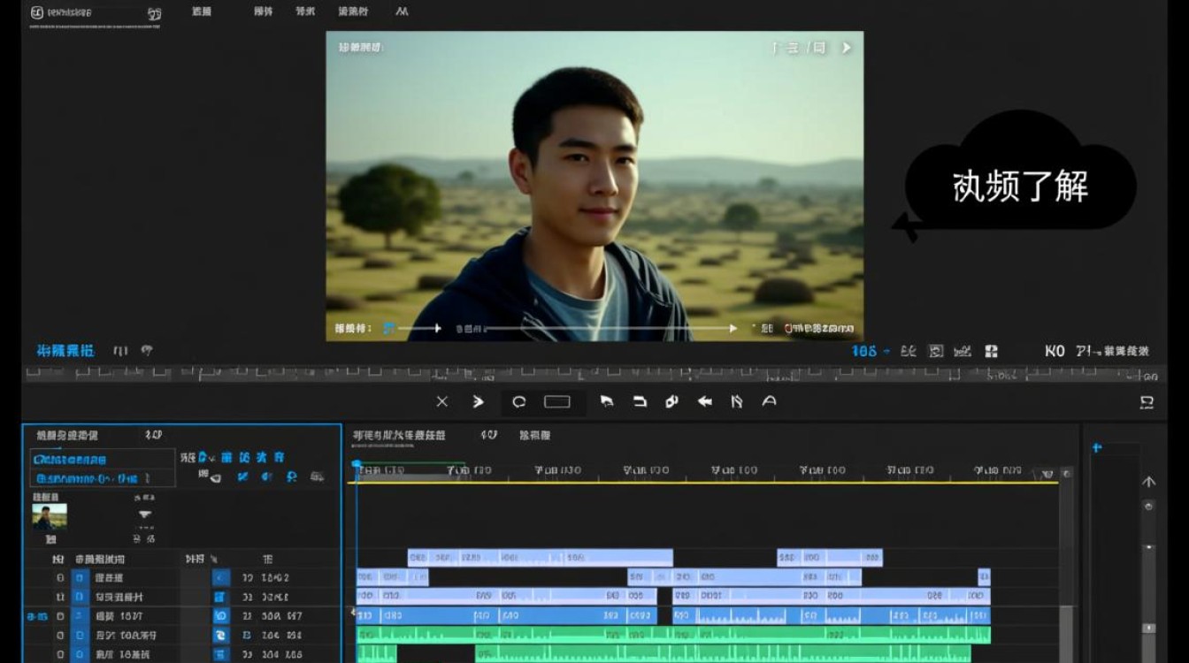Expand the funnel-shaped dropdown beside the thumbnail

[145, 514]
